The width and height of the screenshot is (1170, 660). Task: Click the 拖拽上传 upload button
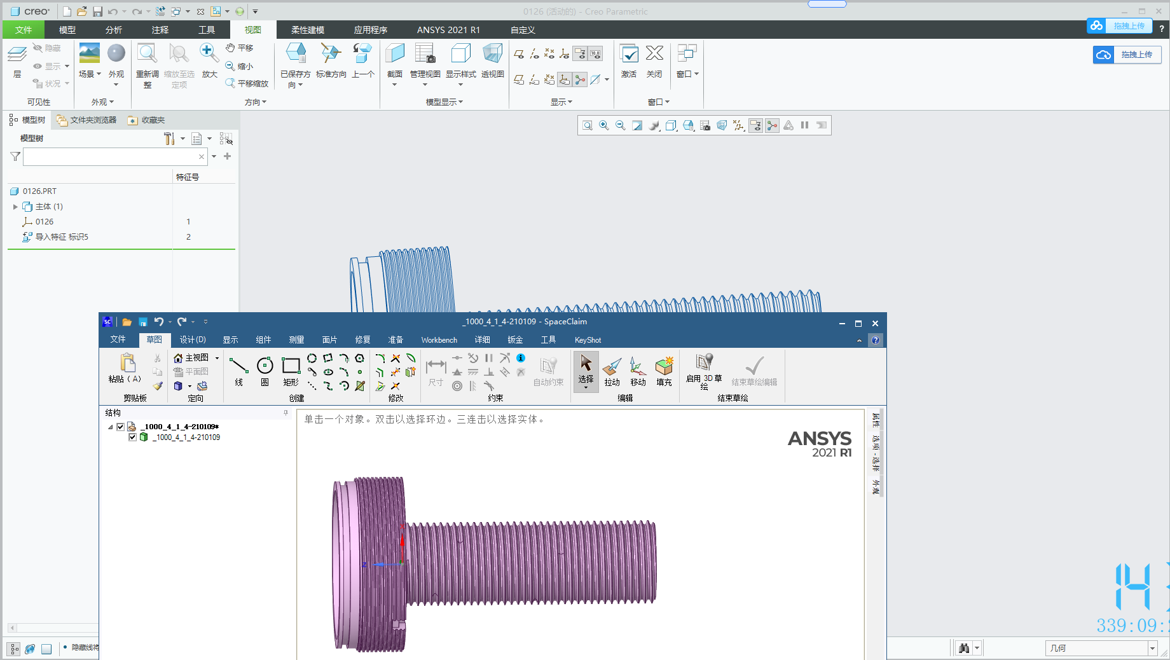click(1127, 55)
